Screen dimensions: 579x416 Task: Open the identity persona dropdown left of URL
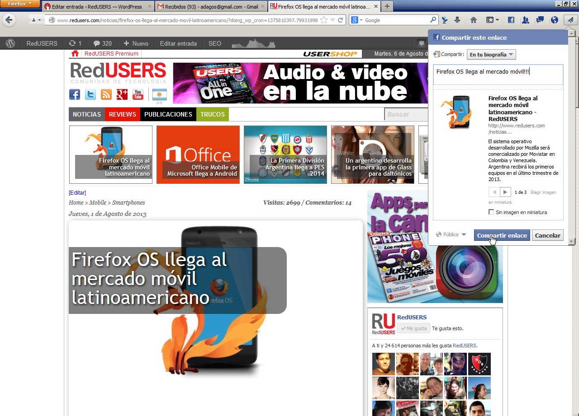pyautogui.click(x=35, y=20)
